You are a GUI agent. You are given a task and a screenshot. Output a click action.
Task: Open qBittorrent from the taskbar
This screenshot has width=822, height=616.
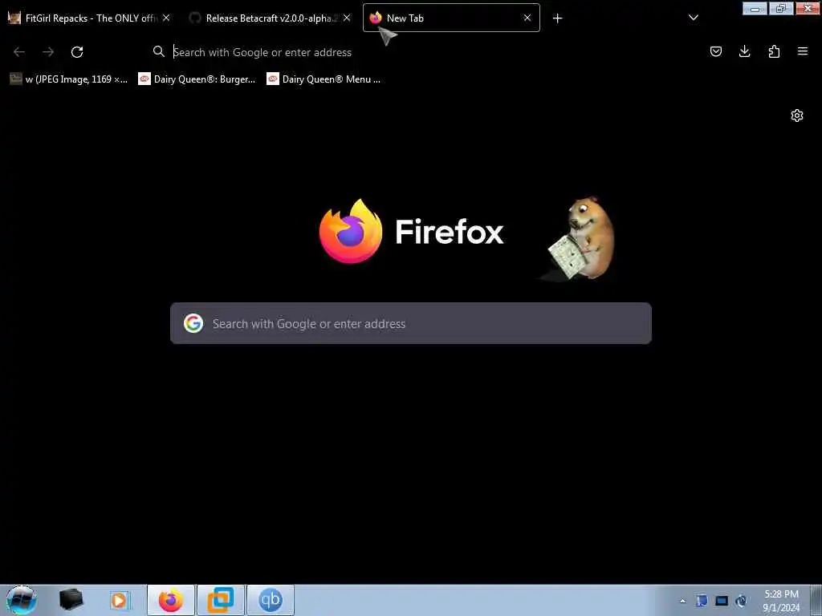tap(271, 600)
